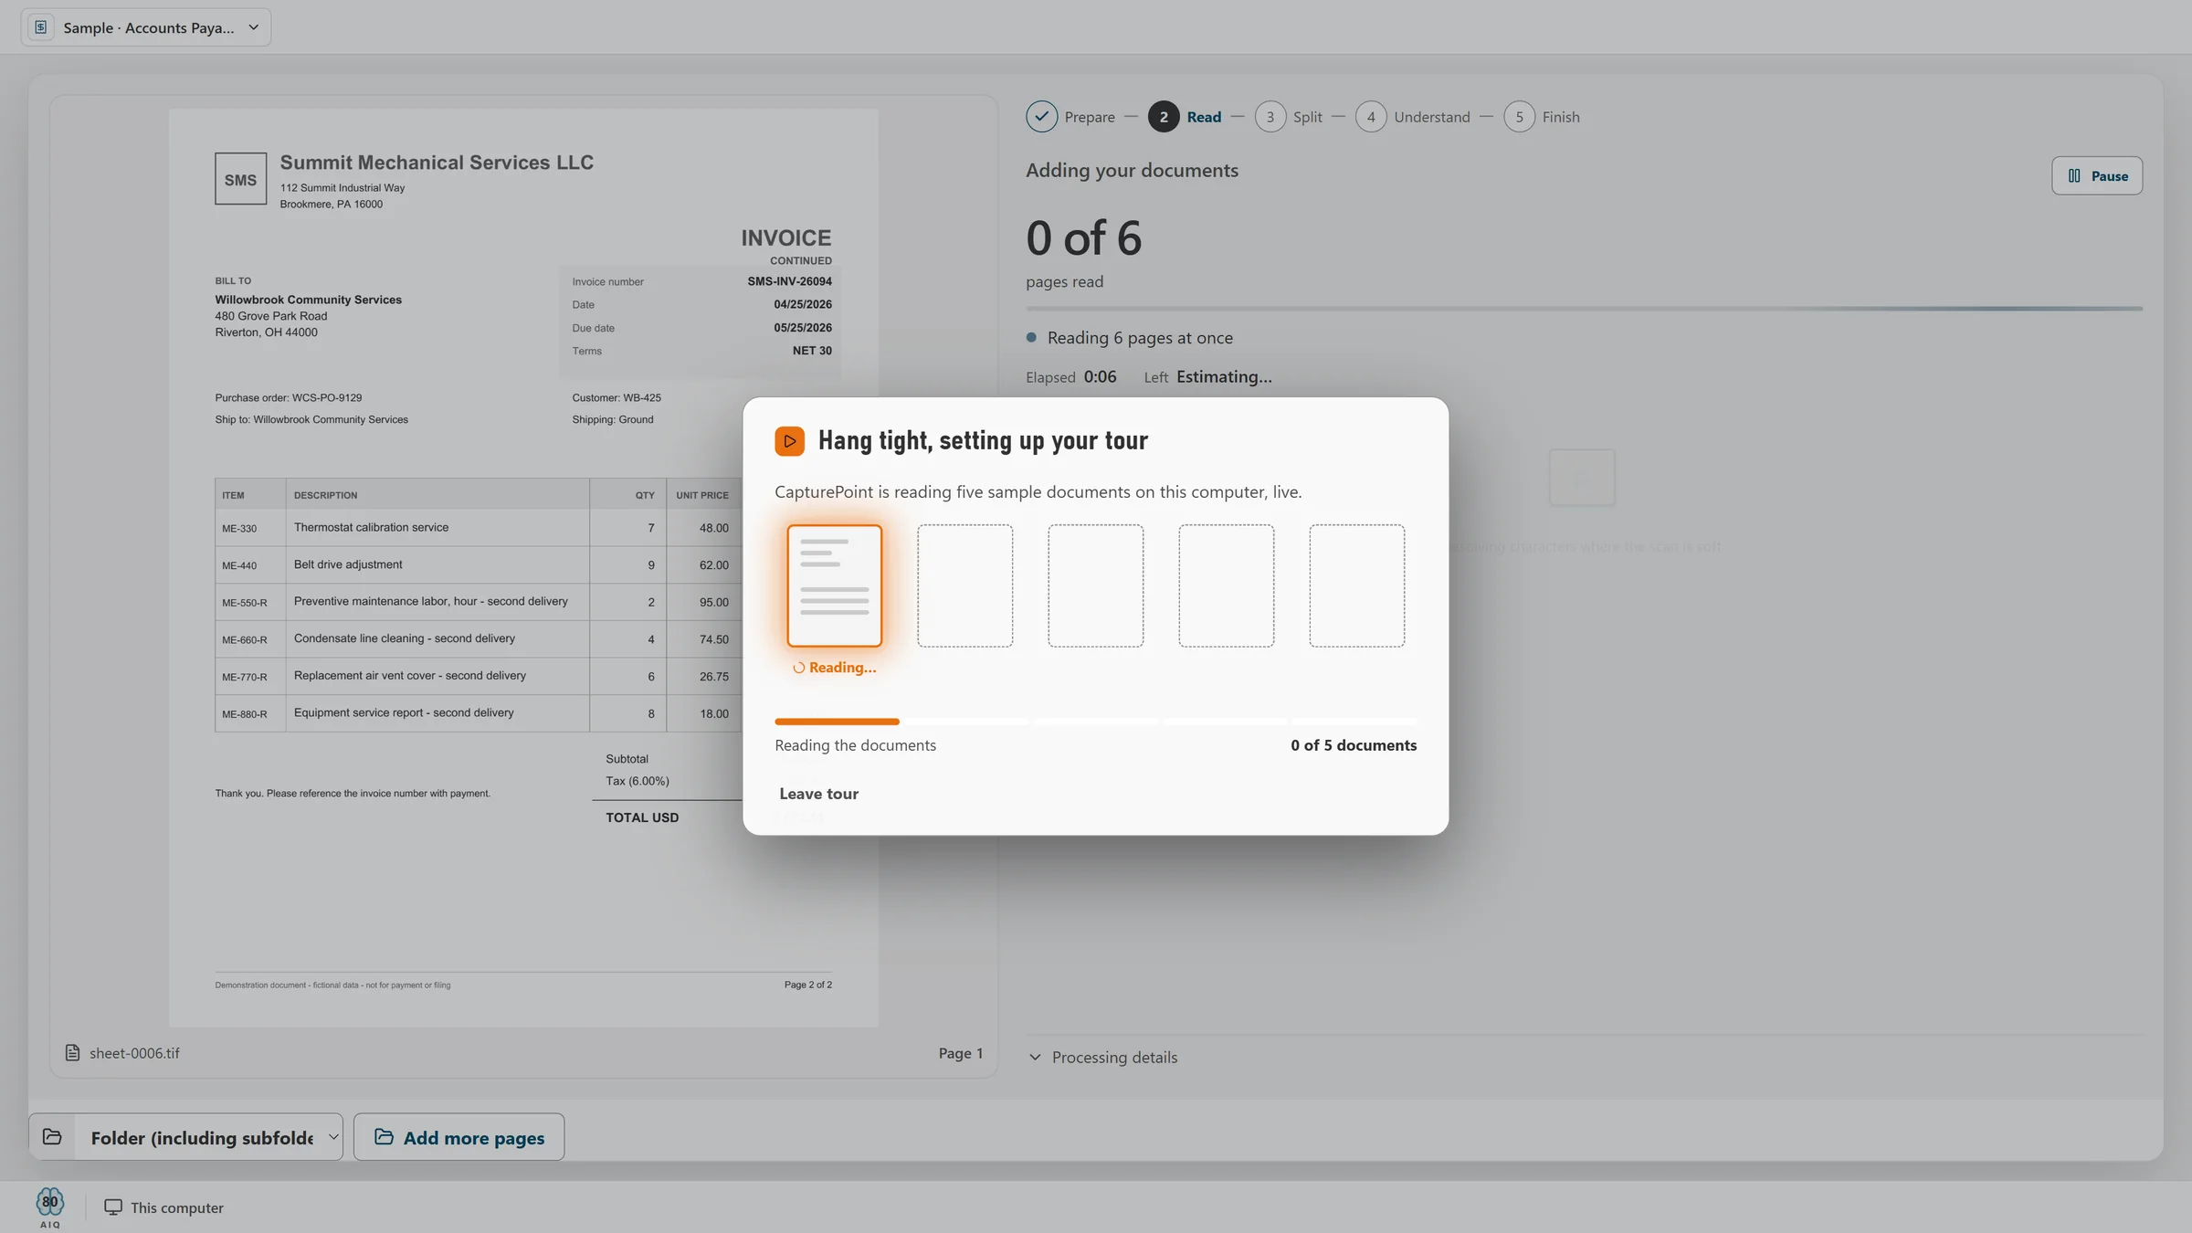Click item code ME-550-R
The height and width of the screenshot is (1233, 2192).
[245, 603]
